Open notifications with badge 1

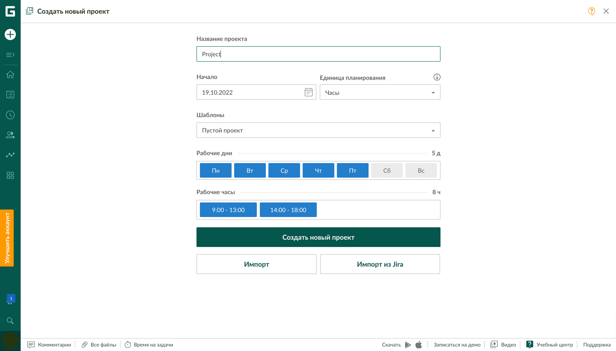10,300
